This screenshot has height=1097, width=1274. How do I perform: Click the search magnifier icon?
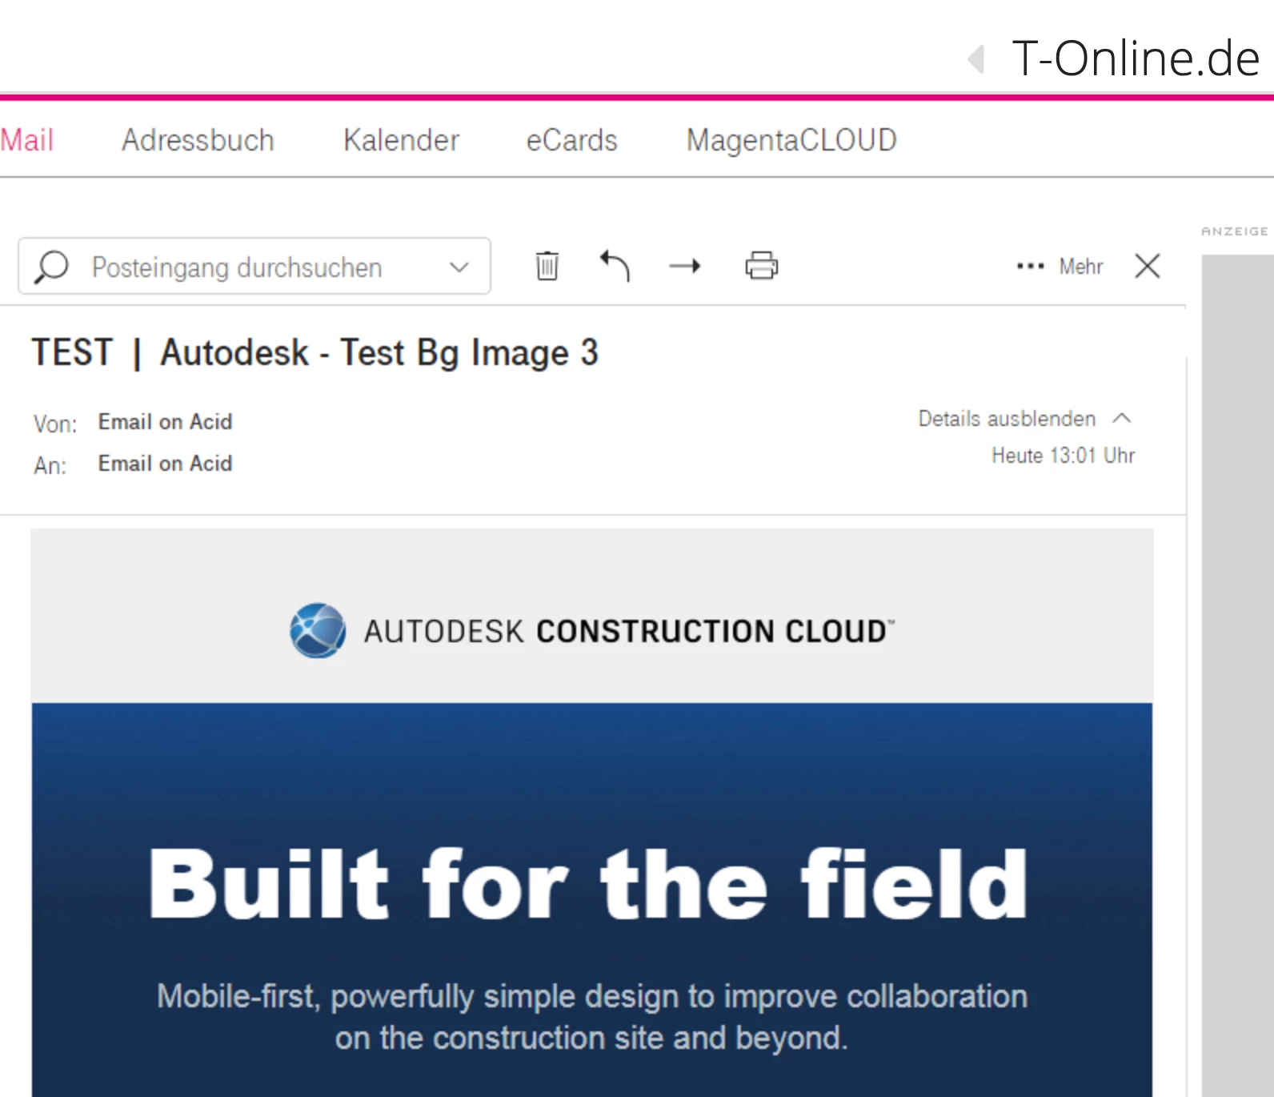(51, 267)
